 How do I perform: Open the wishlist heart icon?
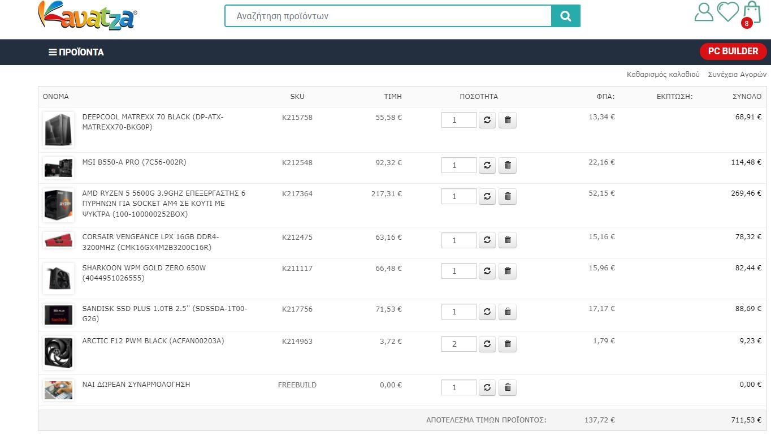click(x=728, y=11)
